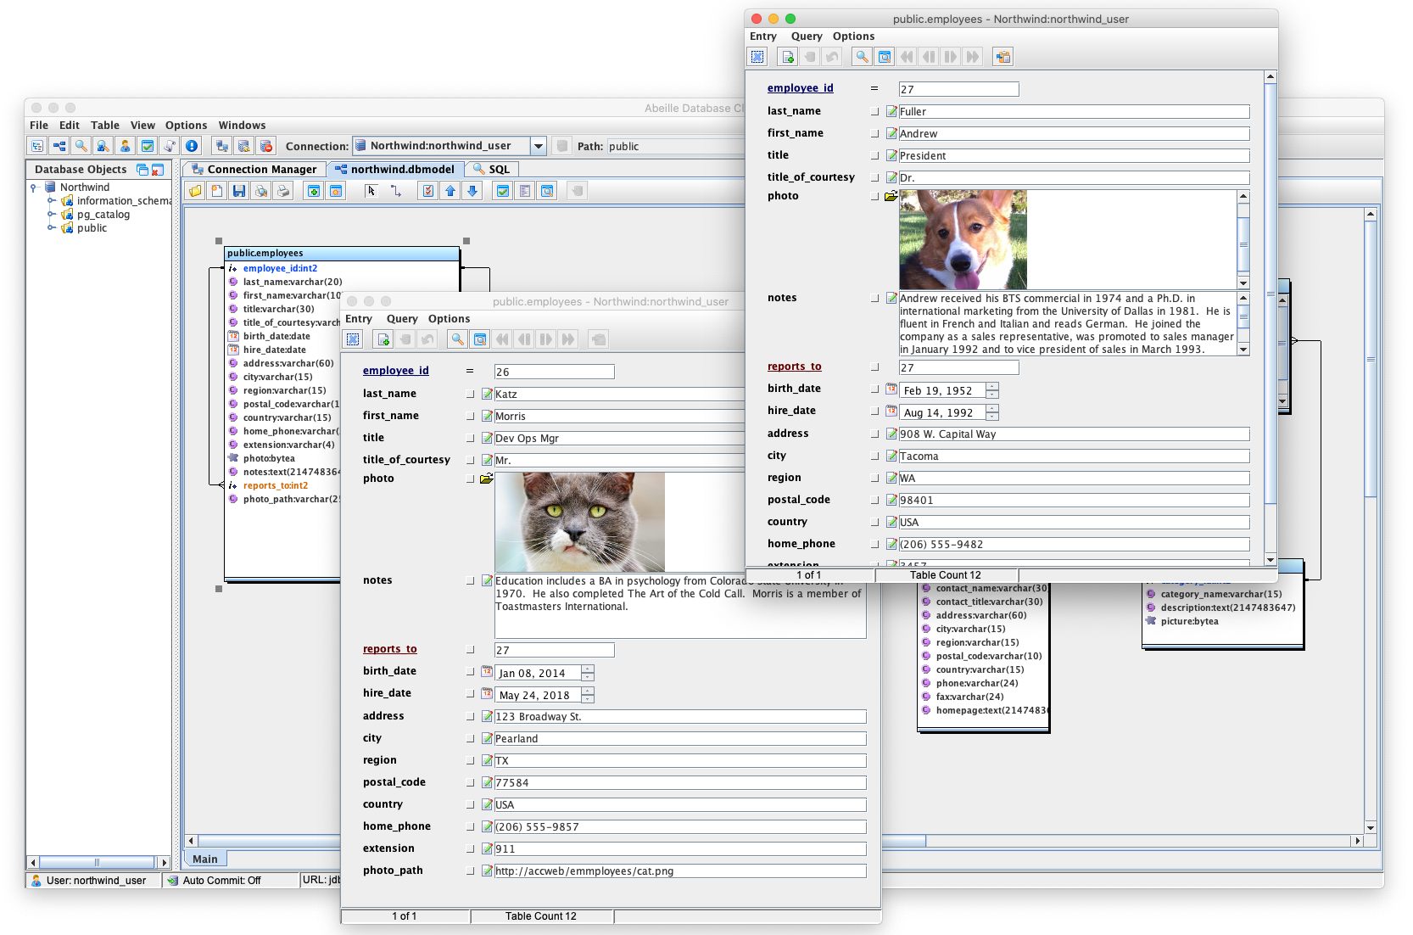Click the reports_to link in Fuller's record
The width and height of the screenshot is (1413, 935).
click(794, 367)
